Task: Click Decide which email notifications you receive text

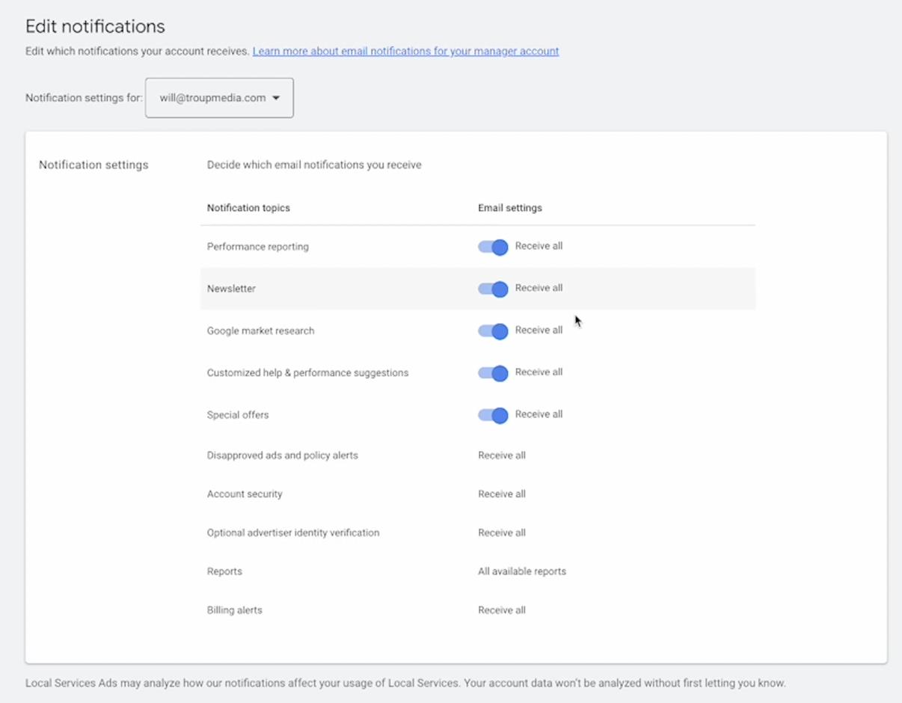Action: click(314, 165)
